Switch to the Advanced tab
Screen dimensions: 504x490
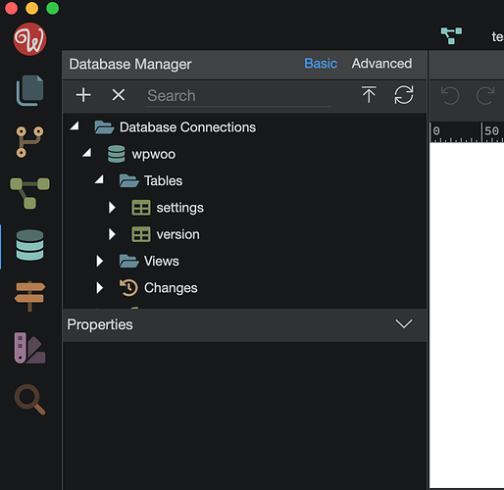[x=381, y=64]
